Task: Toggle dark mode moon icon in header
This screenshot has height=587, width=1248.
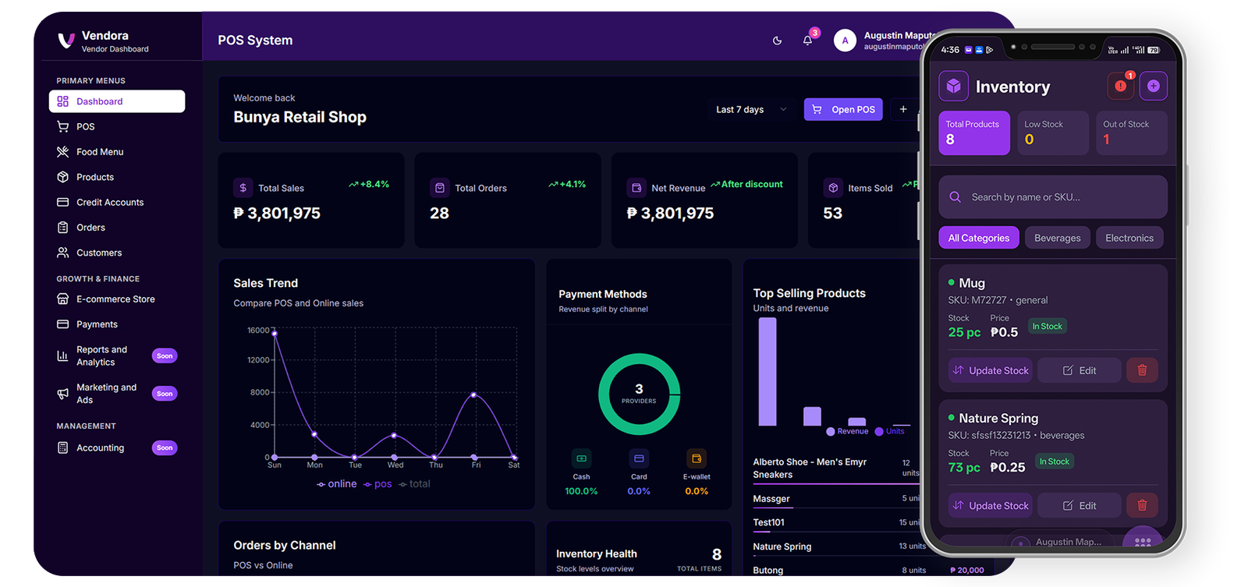Action: coord(777,41)
